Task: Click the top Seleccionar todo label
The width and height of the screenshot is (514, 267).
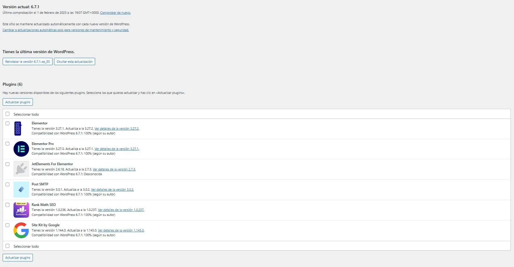Action: pyautogui.click(x=26, y=114)
